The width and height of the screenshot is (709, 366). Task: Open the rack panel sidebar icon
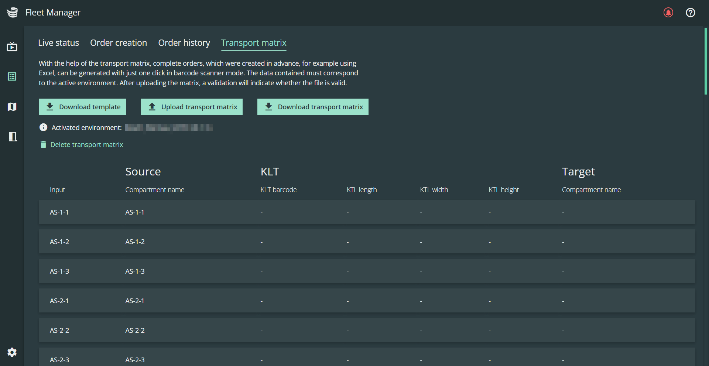pyautogui.click(x=13, y=137)
